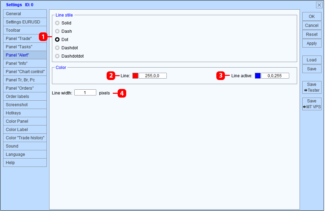Reset settings with the Reset button

pos(312,34)
